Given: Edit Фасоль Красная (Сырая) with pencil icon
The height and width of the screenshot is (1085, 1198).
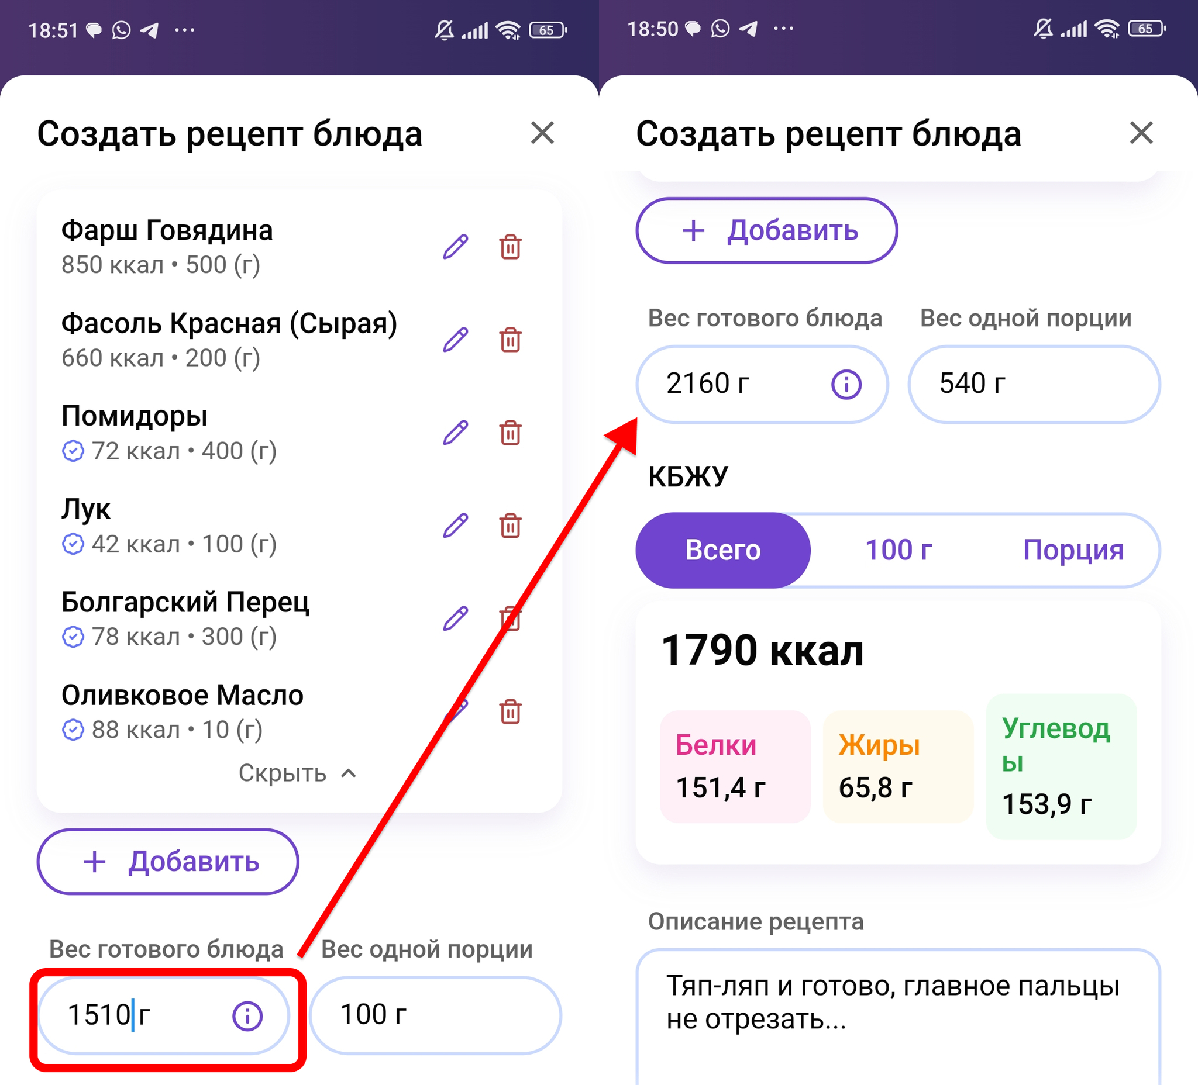Looking at the screenshot, I should [x=455, y=340].
